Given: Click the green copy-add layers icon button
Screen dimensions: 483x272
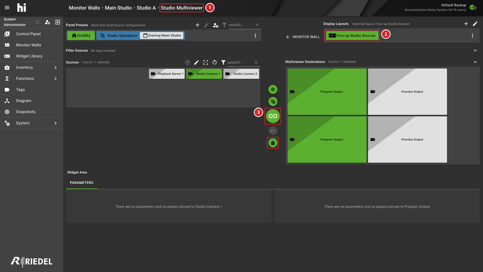Looking at the screenshot, I should (x=273, y=101).
